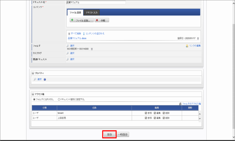This screenshot has width=235, height=141.
Task: Click the tenant name cell
Action: (94, 113)
